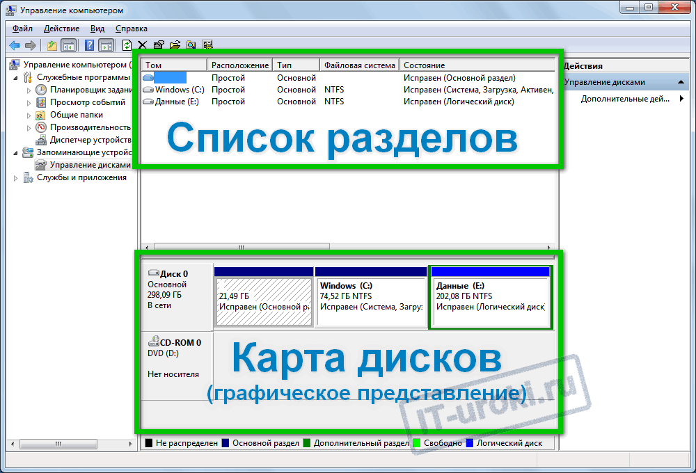Click the dark blue Основной раздел legend swatch
The image size is (696, 473).
pyautogui.click(x=226, y=443)
